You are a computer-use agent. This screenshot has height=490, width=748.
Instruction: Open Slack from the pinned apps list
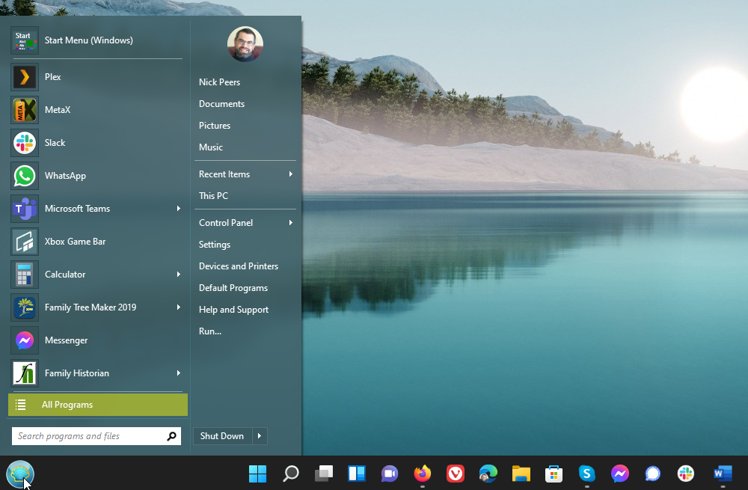(x=55, y=142)
